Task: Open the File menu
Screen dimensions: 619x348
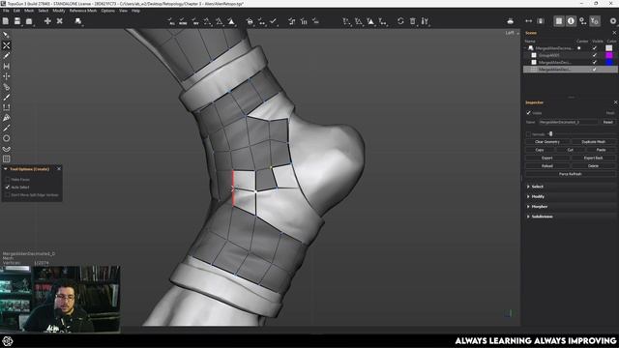Action: 6,11
